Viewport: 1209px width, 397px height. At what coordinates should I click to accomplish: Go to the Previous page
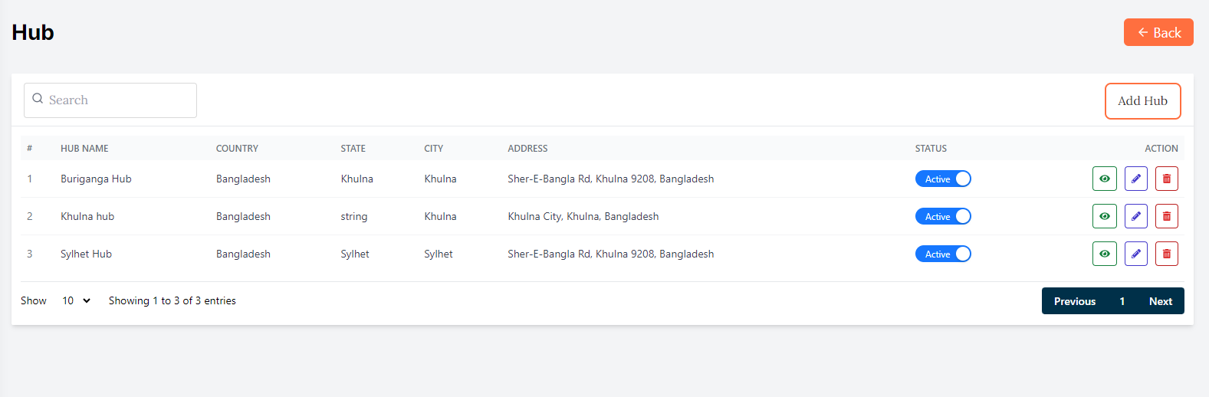1074,301
